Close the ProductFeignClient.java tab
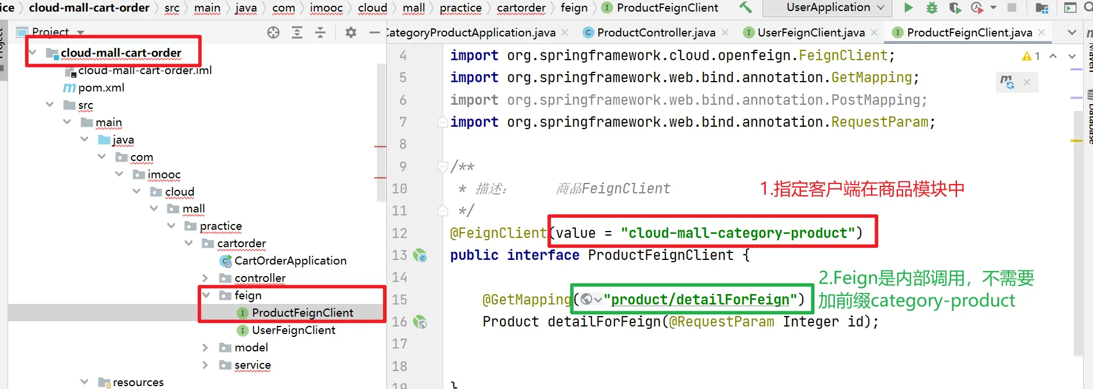This screenshot has width=1093, height=389. click(x=1041, y=33)
